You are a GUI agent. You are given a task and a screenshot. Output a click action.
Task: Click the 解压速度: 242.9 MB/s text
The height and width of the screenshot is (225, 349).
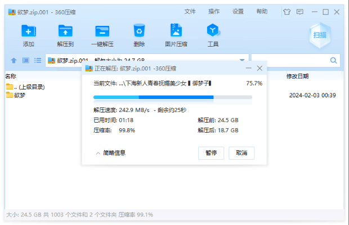[121, 110]
